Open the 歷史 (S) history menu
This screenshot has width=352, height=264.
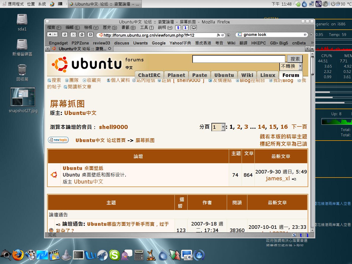[110, 27]
